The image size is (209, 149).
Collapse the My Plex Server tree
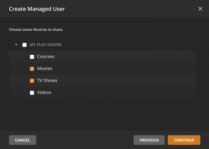coord(16,45)
